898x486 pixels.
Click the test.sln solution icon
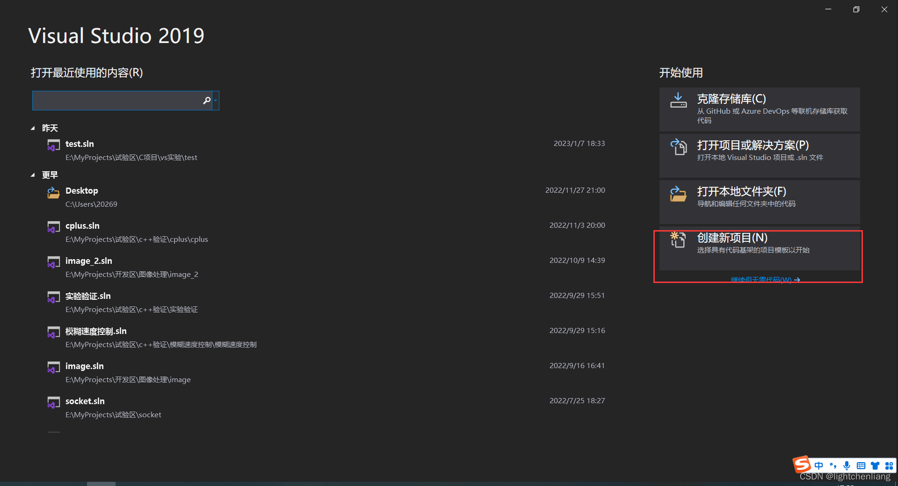tap(53, 145)
